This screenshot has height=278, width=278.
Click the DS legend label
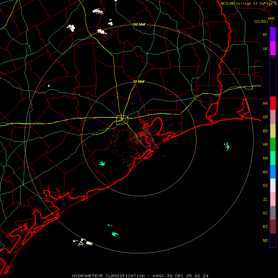(x=265, y=186)
